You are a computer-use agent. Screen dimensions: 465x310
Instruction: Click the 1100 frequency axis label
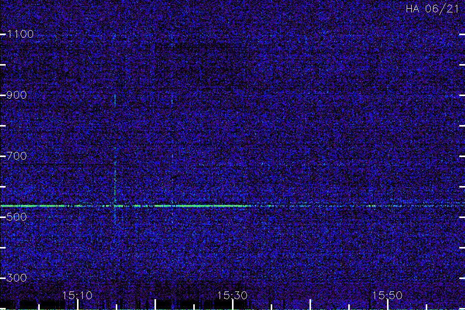pos(20,34)
